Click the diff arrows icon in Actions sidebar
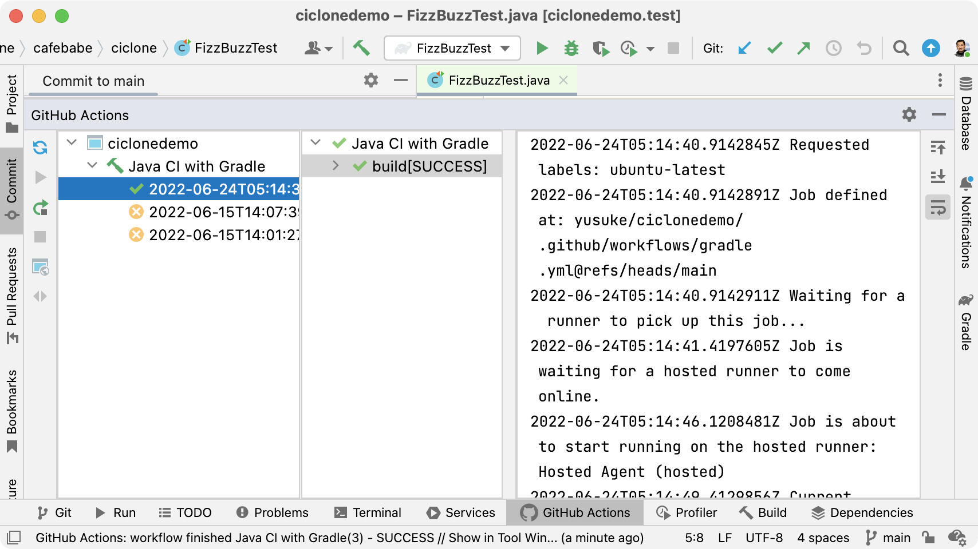Image resolution: width=978 pixels, height=549 pixels. (40, 296)
